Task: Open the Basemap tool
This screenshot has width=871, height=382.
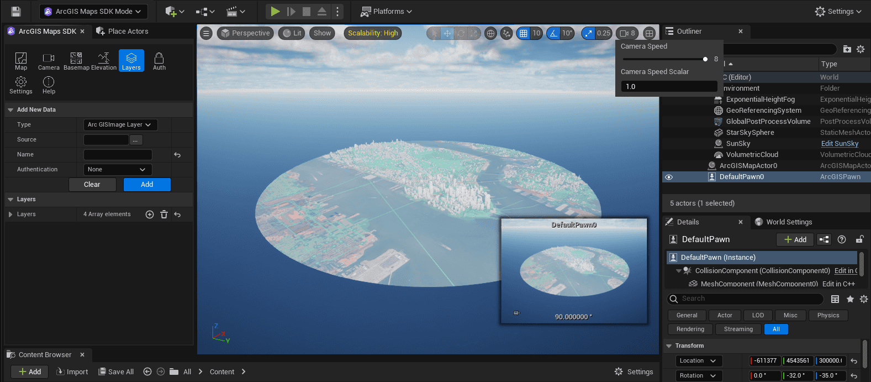Action: coord(76,61)
